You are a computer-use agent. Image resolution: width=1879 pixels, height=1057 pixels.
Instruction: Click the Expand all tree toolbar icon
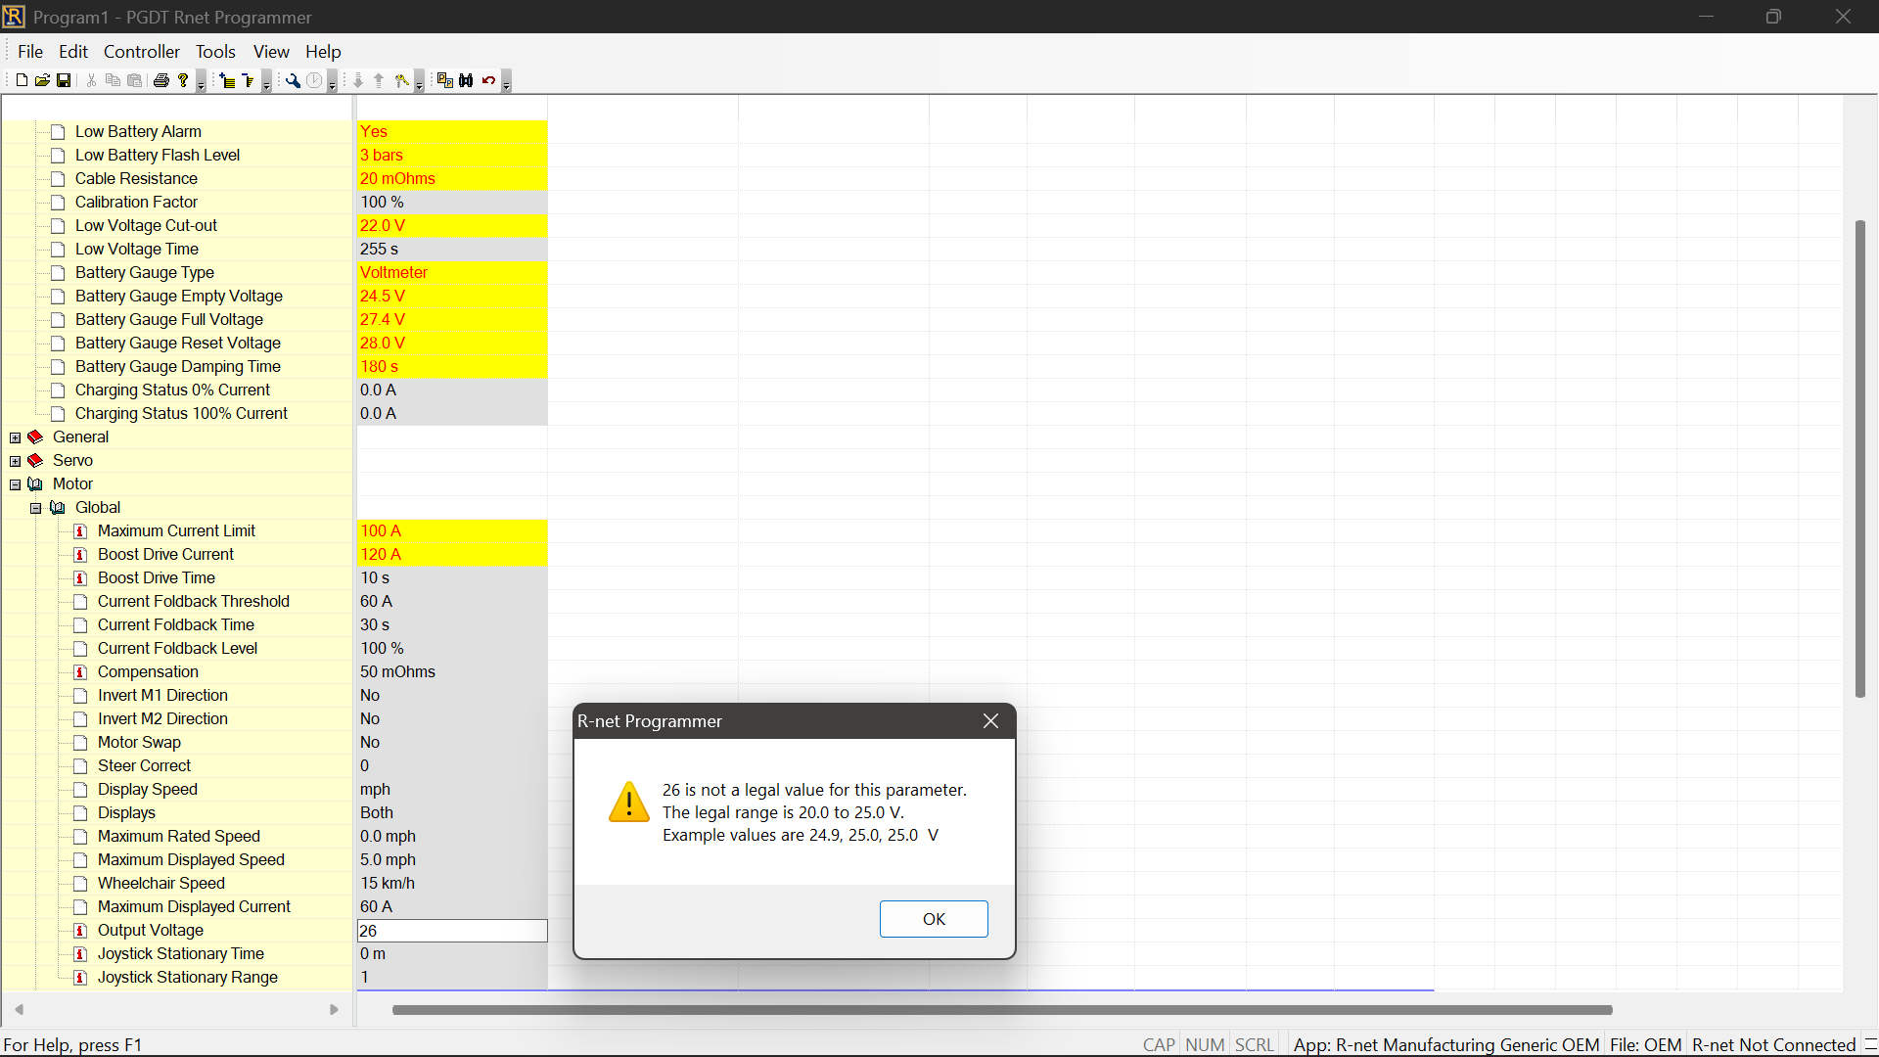[228, 80]
